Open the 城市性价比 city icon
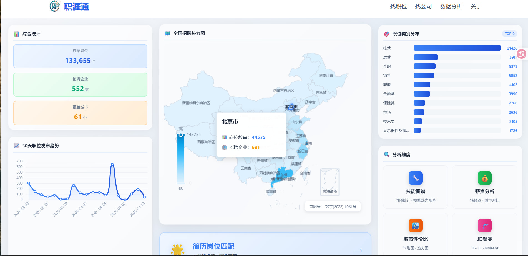This screenshot has width=528, height=256. click(x=415, y=226)
